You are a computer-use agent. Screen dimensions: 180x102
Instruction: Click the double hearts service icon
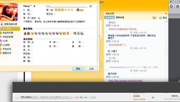point(75,33)
